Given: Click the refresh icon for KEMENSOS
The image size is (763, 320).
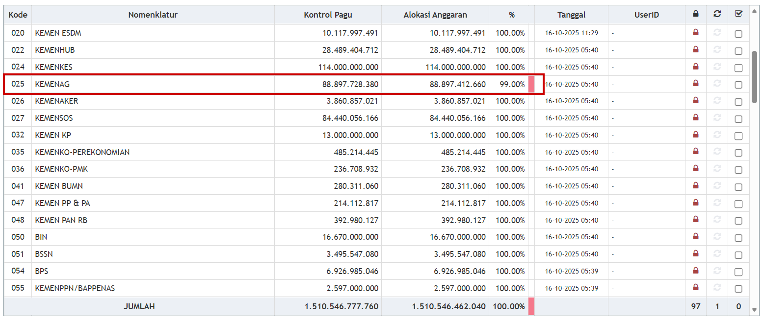Looking at the screenshot, I should click(x=717, y=117).
